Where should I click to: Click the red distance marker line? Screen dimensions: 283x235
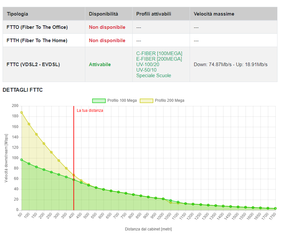point(74,158)
